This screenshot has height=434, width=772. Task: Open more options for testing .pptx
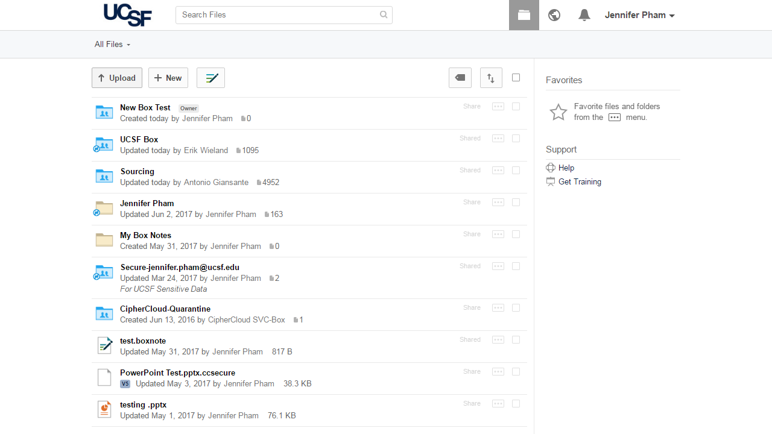coord(498,404)
